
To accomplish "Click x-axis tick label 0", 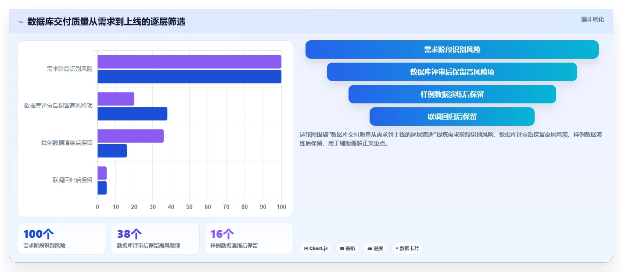I will pyautogui.click(x=97, y=207).
